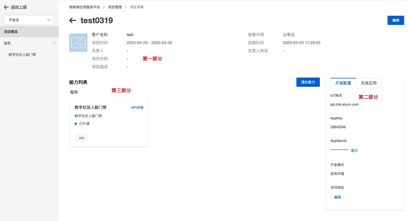This screenshot has width=409, height=221.
Task: Click the project image placeholder thumbnail
Action: (78, 42)
